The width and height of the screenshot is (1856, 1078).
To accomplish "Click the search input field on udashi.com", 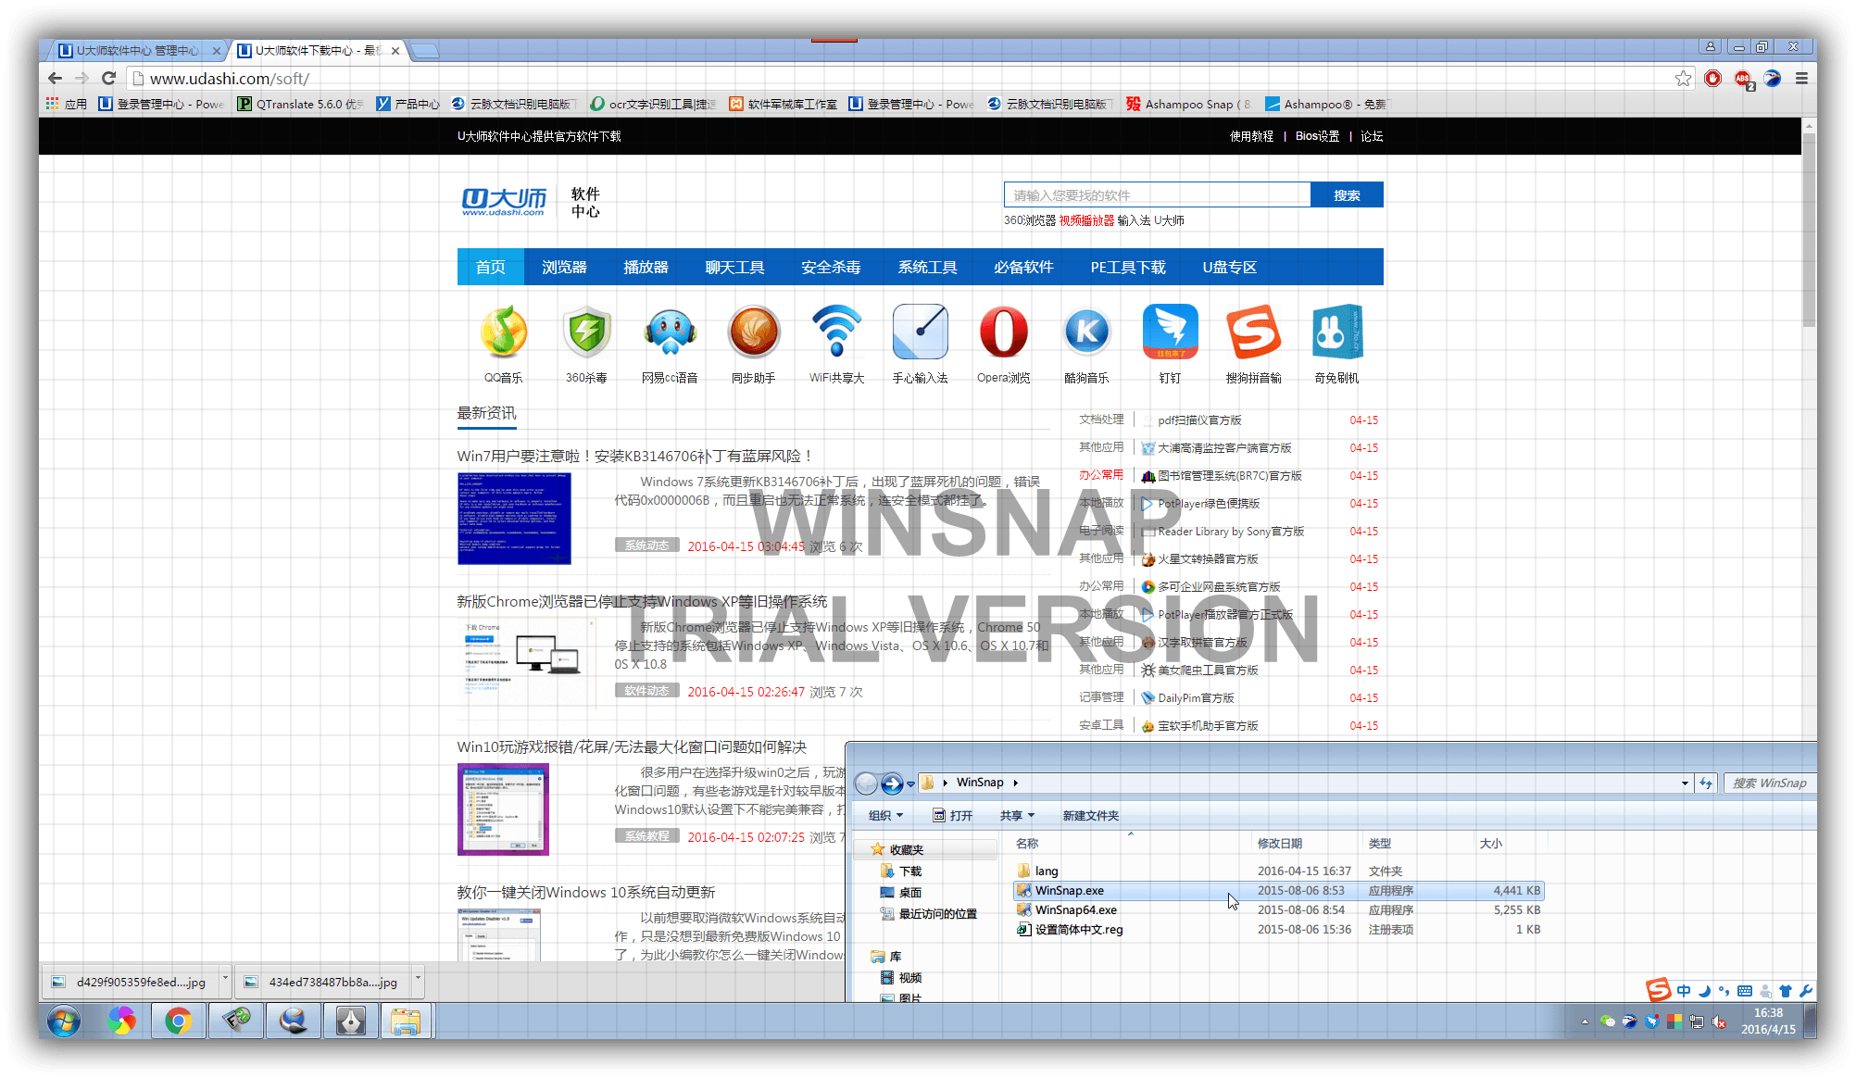I will [x=1152, y=197].
